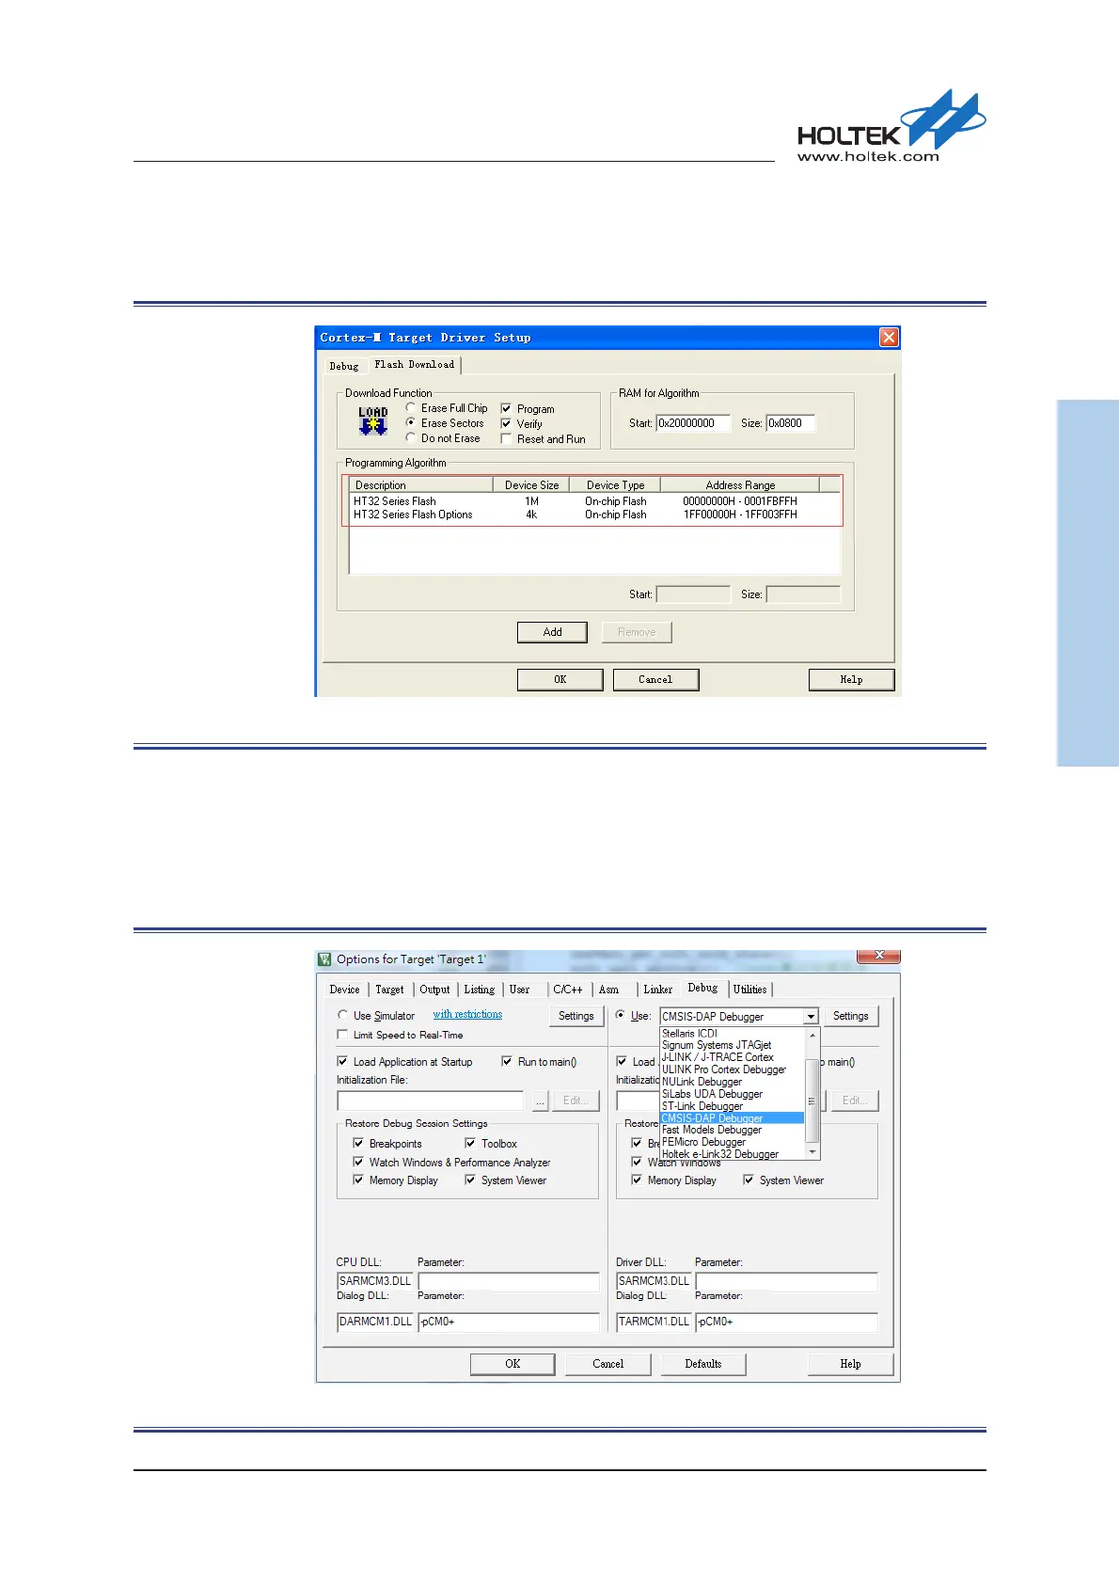
Task: Click CPU DLL field SARMCM3.DLL
Action: 375,1281
